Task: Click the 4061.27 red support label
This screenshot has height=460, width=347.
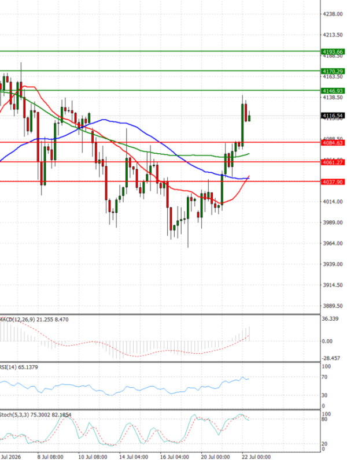Action: pyautogui.click(x=333, y=162)
